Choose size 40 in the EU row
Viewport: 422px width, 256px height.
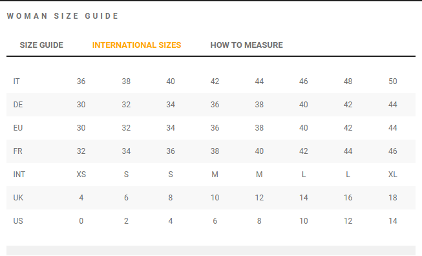click(303, 128)
